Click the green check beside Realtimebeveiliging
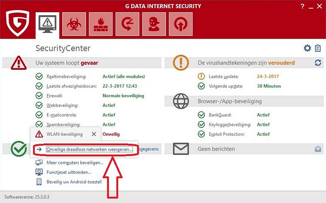326x203 pixels. pyautogui.click(x=39, y=76)
